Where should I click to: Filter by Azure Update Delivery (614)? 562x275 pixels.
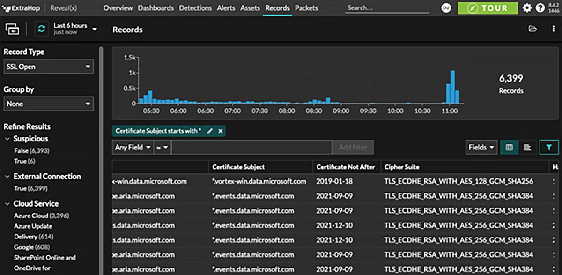[34, 231]
